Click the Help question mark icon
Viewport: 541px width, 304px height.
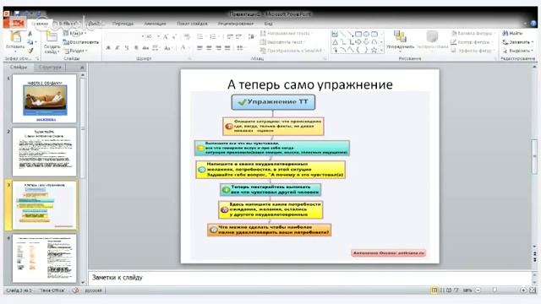tap(533, 24)
